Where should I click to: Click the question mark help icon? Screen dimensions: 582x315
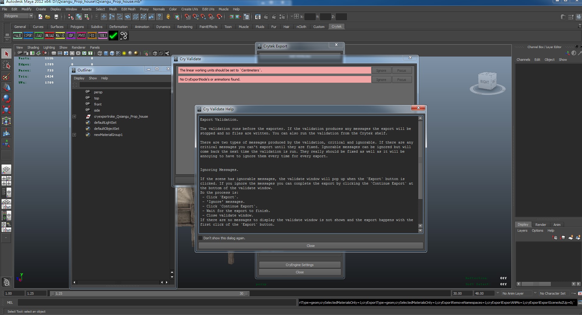[159, 17]
